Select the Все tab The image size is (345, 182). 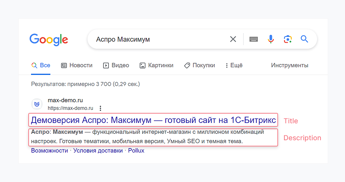click(x=41, y=65)
